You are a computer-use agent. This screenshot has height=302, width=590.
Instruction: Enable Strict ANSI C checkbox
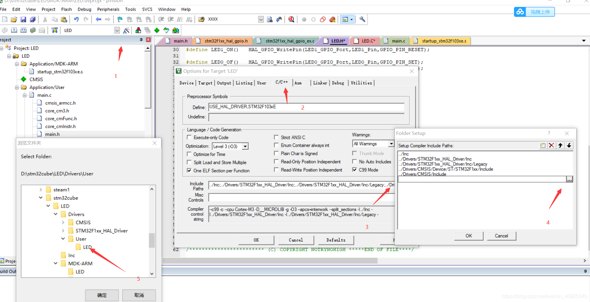(x=276, y=137)
